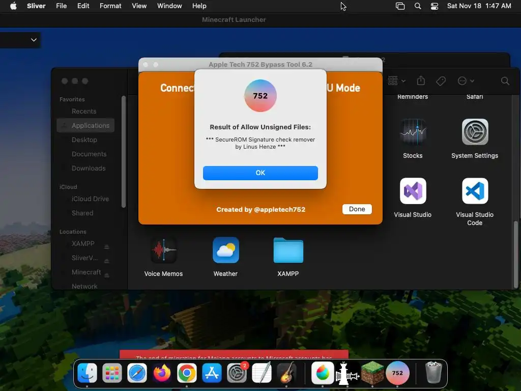Open the Sliver menu

point(36,6)
